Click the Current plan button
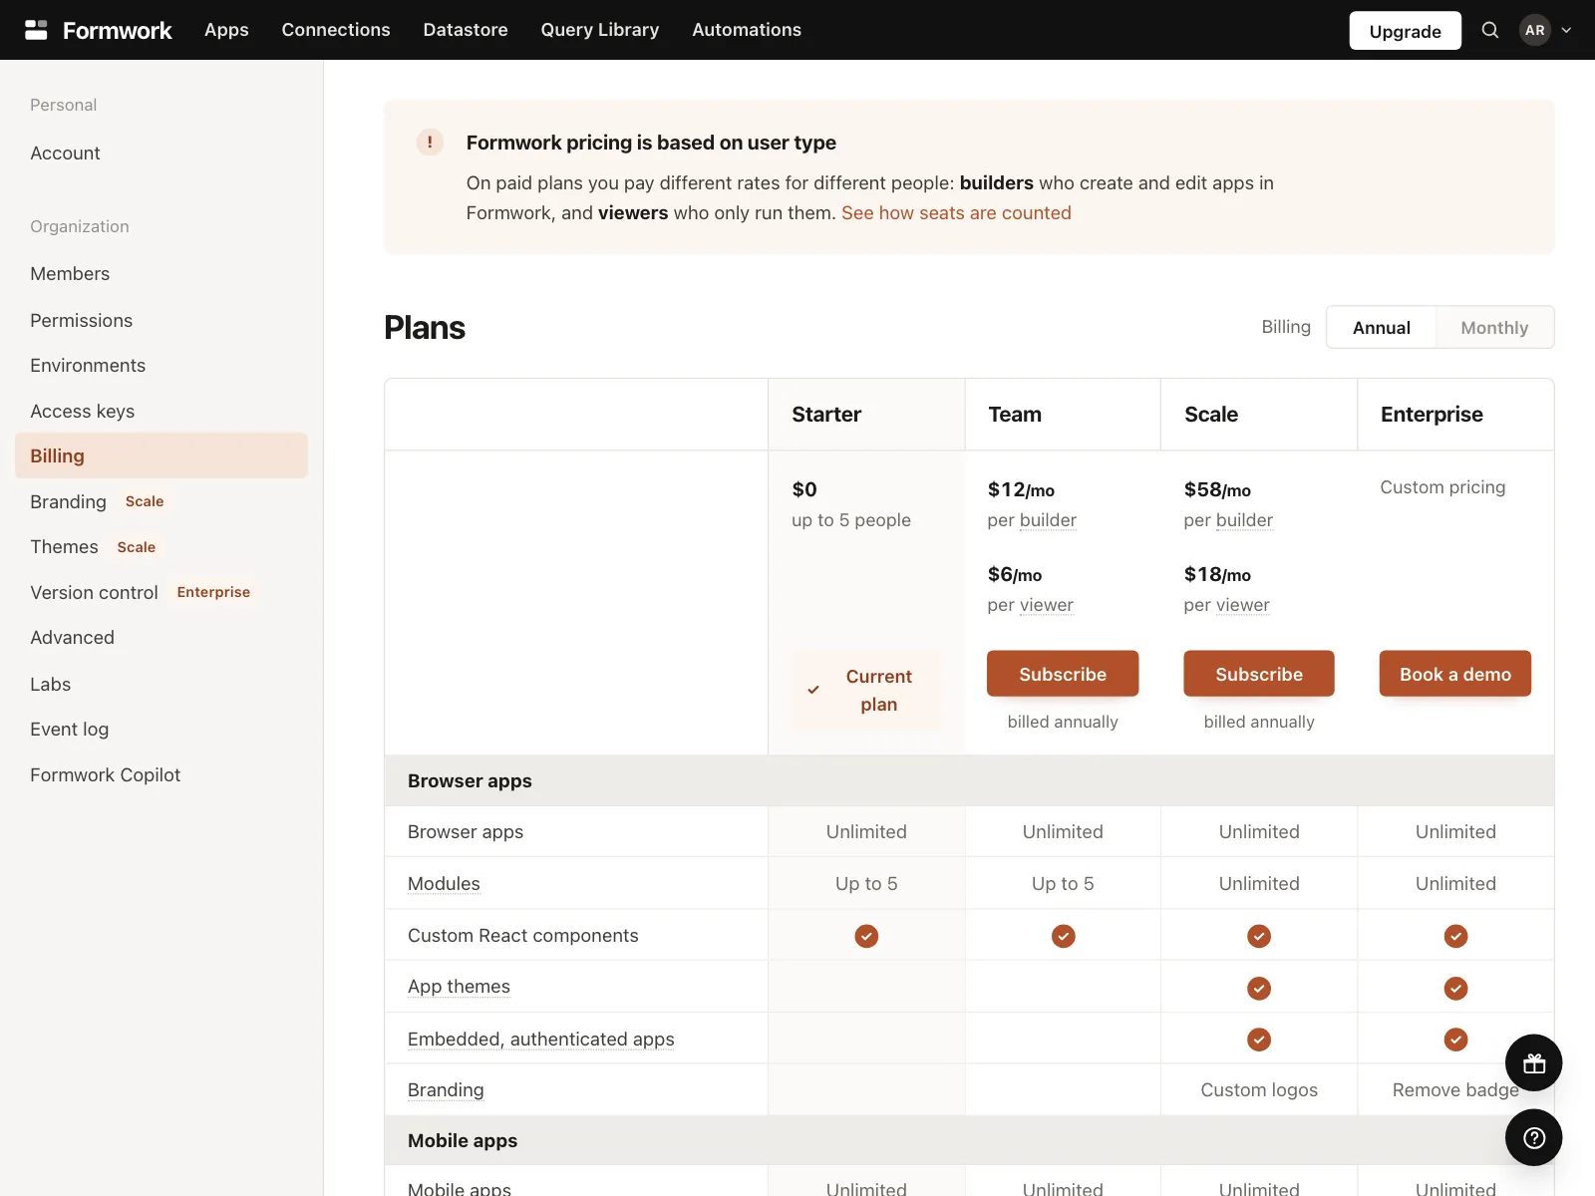 click(x=866, y=690)
